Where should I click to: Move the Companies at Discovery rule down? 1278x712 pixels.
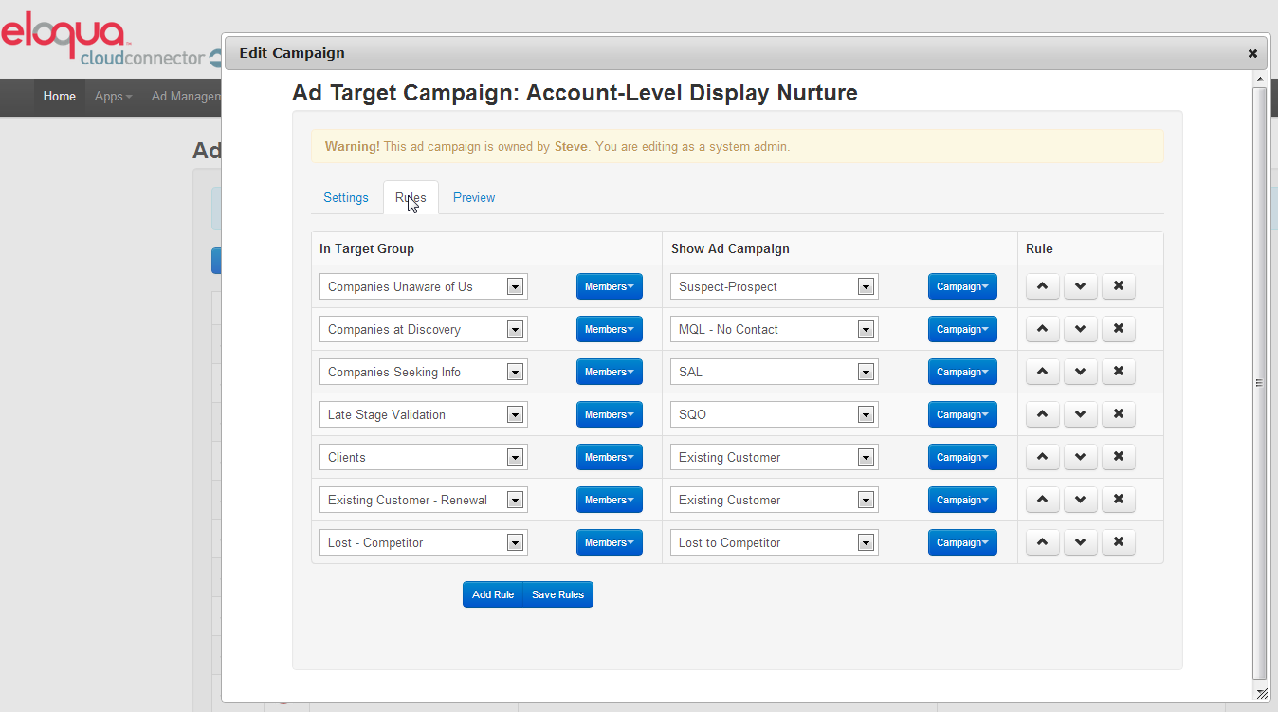[1080, 329]
